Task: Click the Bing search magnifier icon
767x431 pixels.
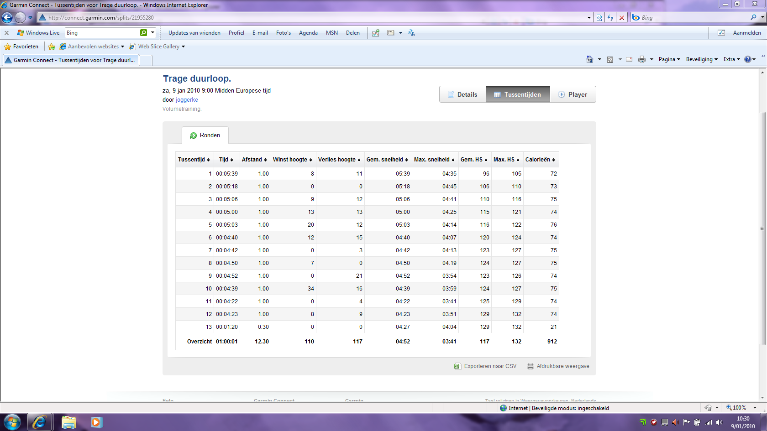Action: click(753, 17)
